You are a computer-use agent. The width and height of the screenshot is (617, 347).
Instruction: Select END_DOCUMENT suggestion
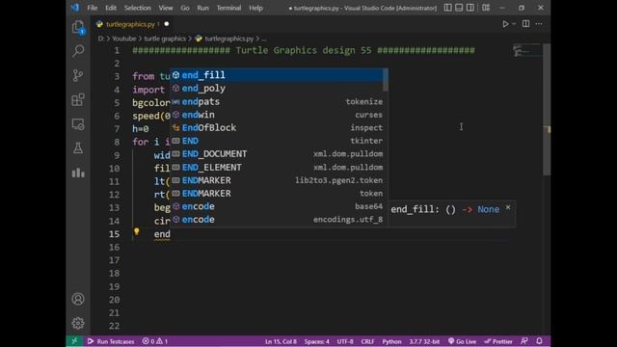tap(277, 154)
